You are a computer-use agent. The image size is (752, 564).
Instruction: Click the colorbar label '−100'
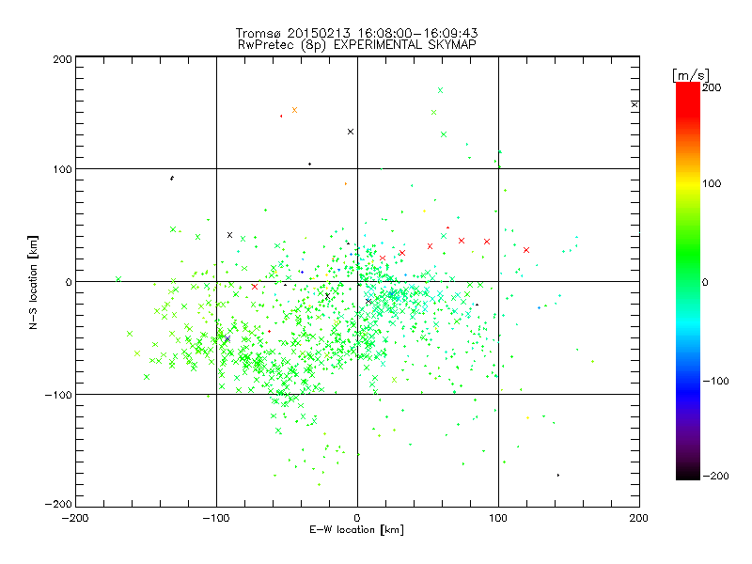click(715, 381)
